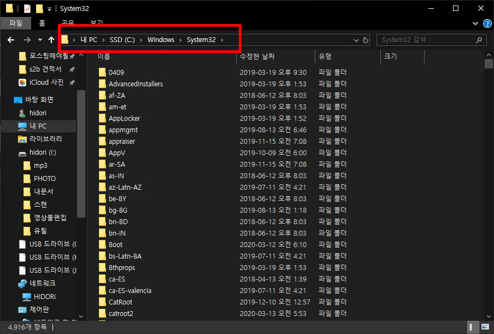Image resolution: width=494 pixels, height=334 pixels.
Task: Open Customize Quick Access Toolbar dropdown
Action: coord(50,9)
